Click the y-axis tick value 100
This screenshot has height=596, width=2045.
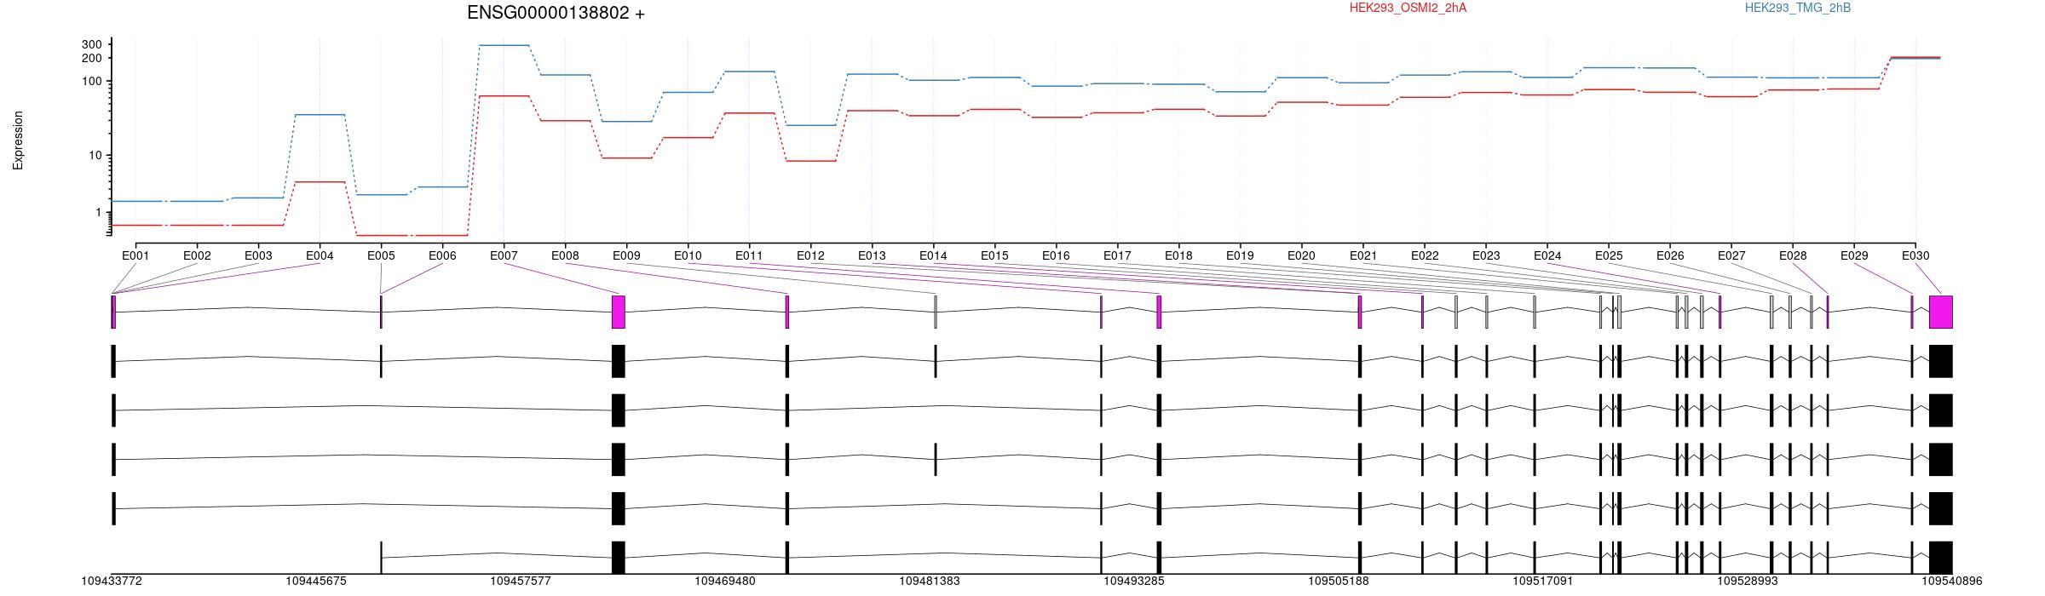pos(92,81)
